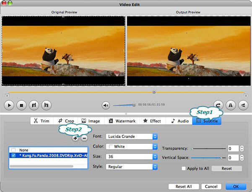This screenshot has width=252, height=192.
Task: Clear the left trim marker X box
Action: (x=7, y=96)
